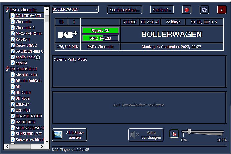Click the DR Deutschland antenna icon
Viewport: 231px width, 154px height.
(x=7, y=69)
